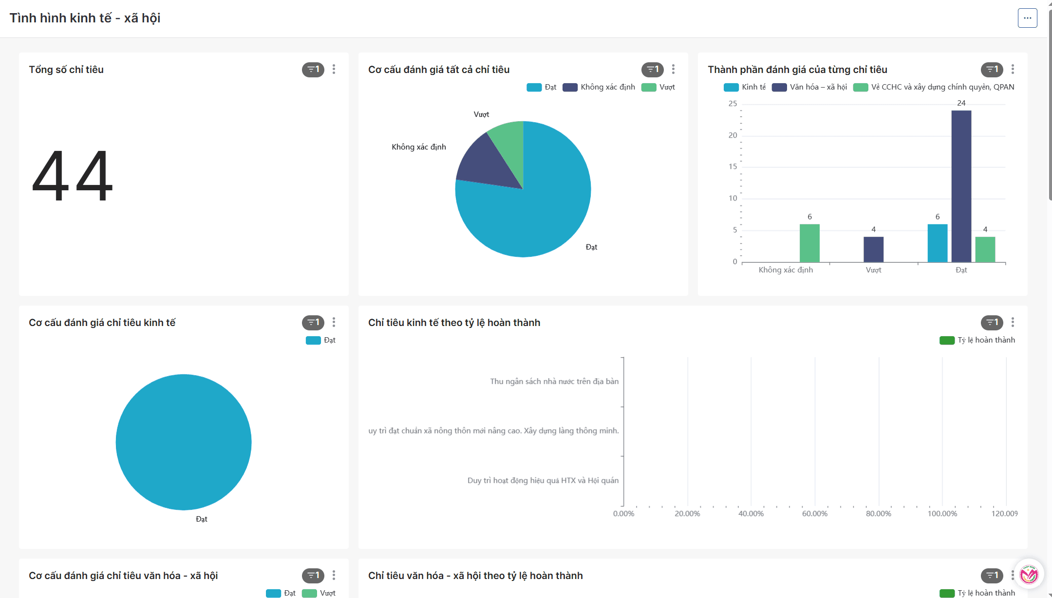Click the tall 24-value Văn hóa bar
The width and height of the screenshot is (1052, 598).
(961, 186)
